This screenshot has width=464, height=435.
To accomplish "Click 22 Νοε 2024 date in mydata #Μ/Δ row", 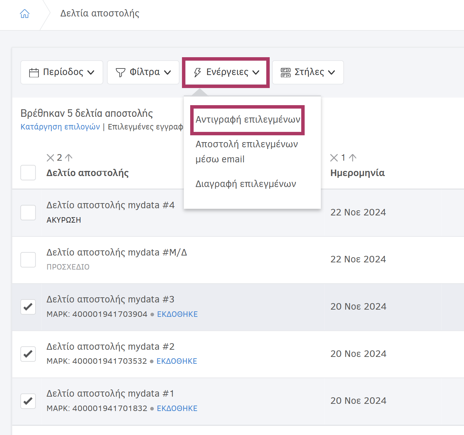I will pos(358,259).
